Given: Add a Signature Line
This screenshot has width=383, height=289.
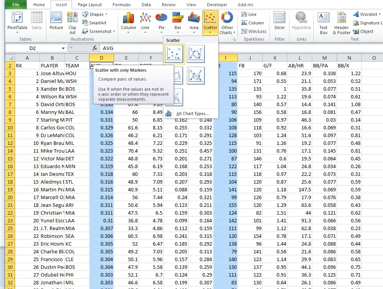Looking at the screenshot, I should [368, 23].
